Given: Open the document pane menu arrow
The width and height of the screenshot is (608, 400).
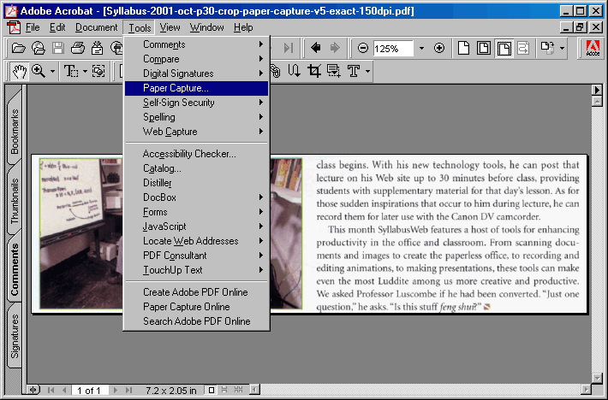Looking at the screenshot, I should (597, 90).
